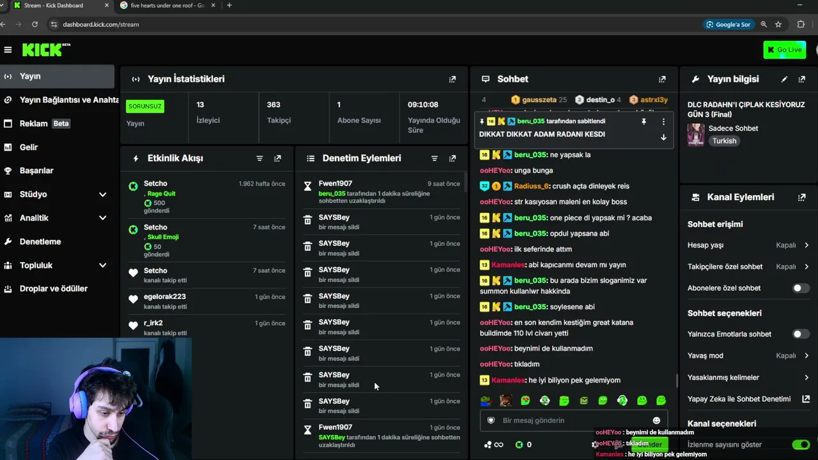
Task: Open the Hesap yaşı setting
Action: 748,245
